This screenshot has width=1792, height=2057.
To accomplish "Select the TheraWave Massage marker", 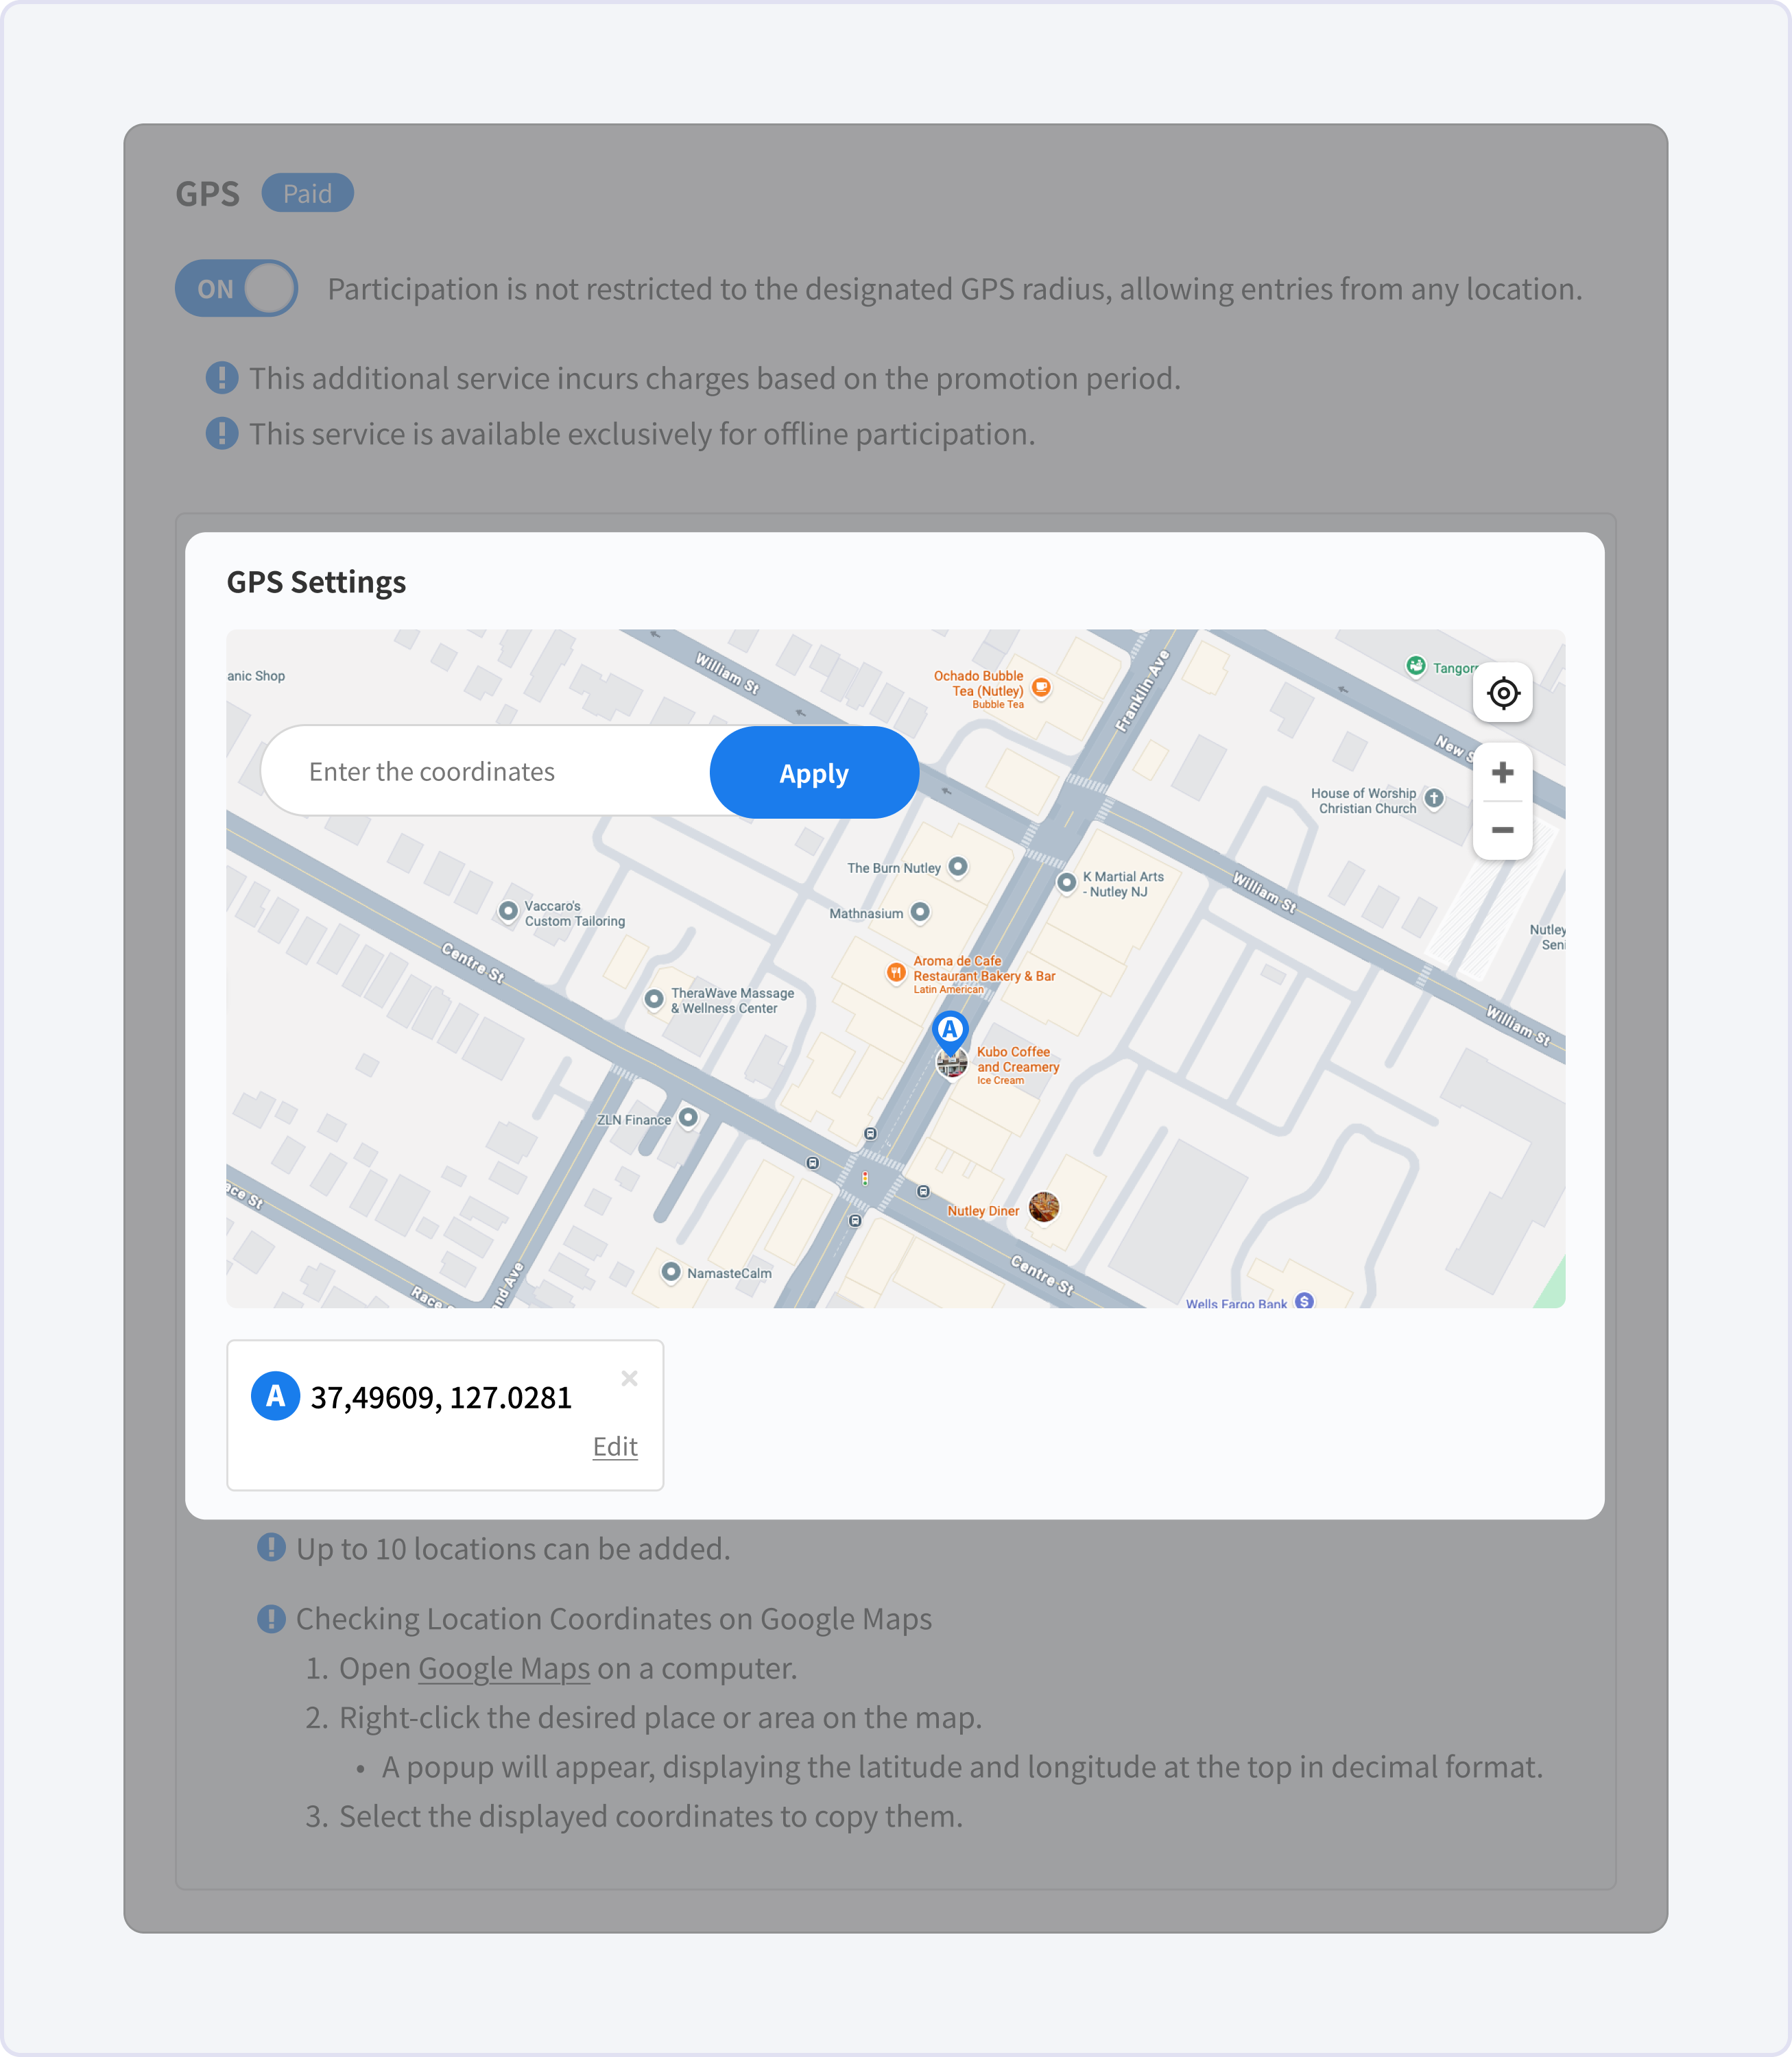I will [x=654, y=998].
